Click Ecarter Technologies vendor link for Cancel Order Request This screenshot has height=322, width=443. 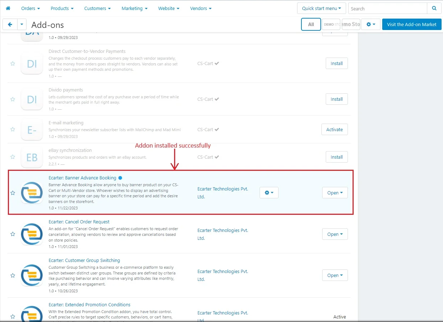pyautogui.click(x=223, y=234)
